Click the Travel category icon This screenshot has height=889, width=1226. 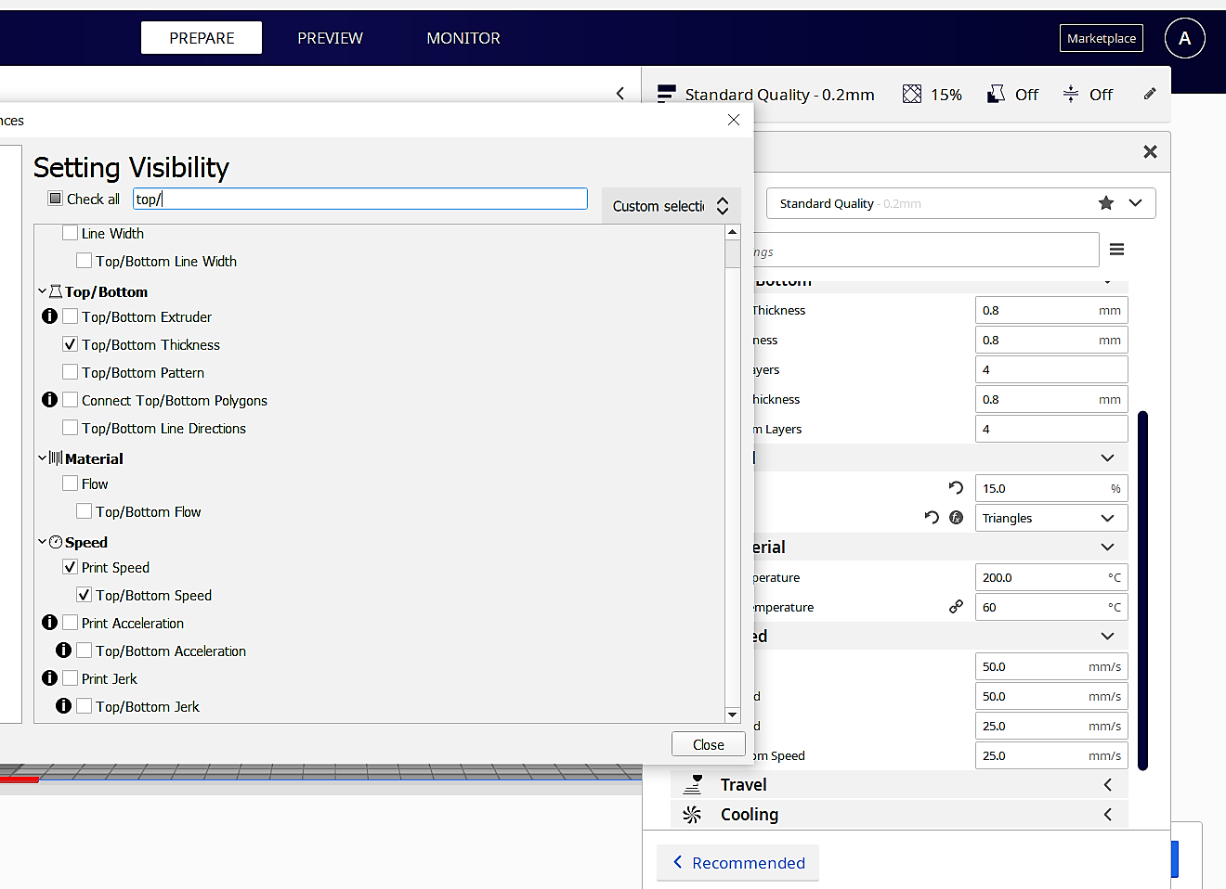tap(693, 785)
